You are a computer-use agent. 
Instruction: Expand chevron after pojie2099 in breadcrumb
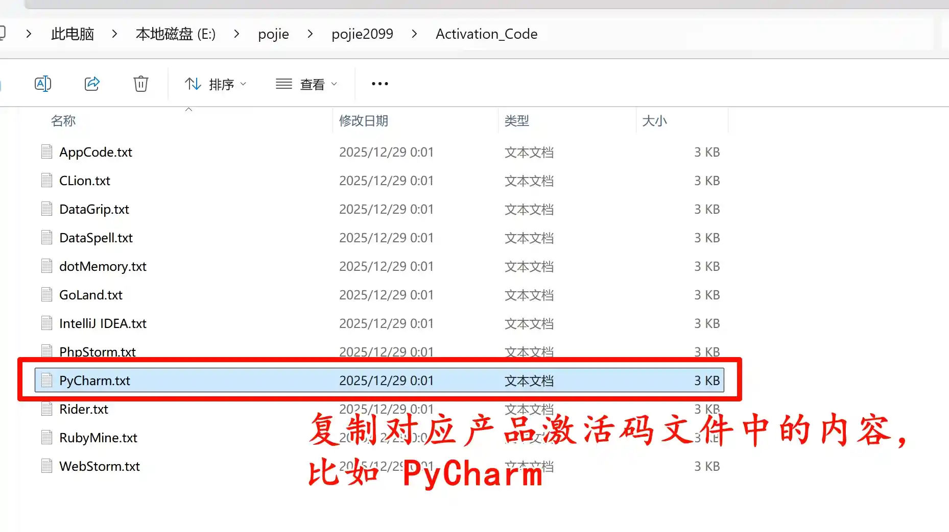coord(414,34)
